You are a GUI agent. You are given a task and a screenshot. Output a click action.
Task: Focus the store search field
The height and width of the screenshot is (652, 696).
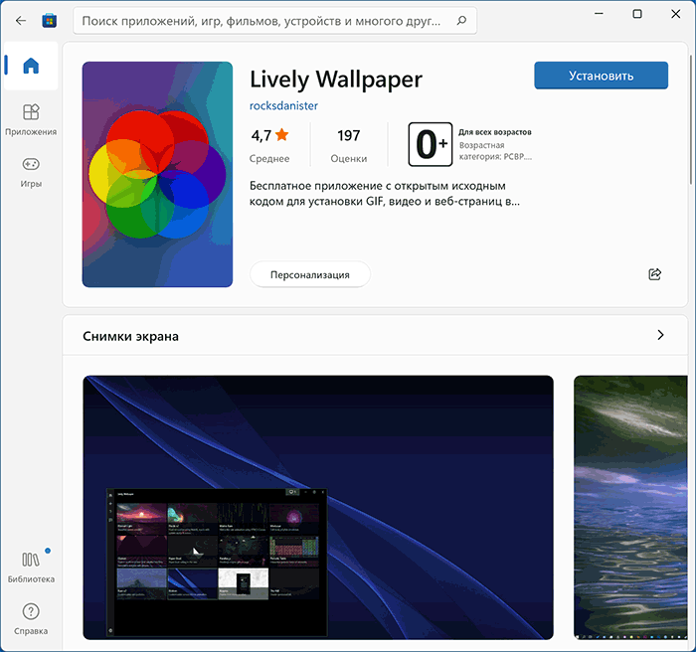pyautogui.click(x=274, y=21)
